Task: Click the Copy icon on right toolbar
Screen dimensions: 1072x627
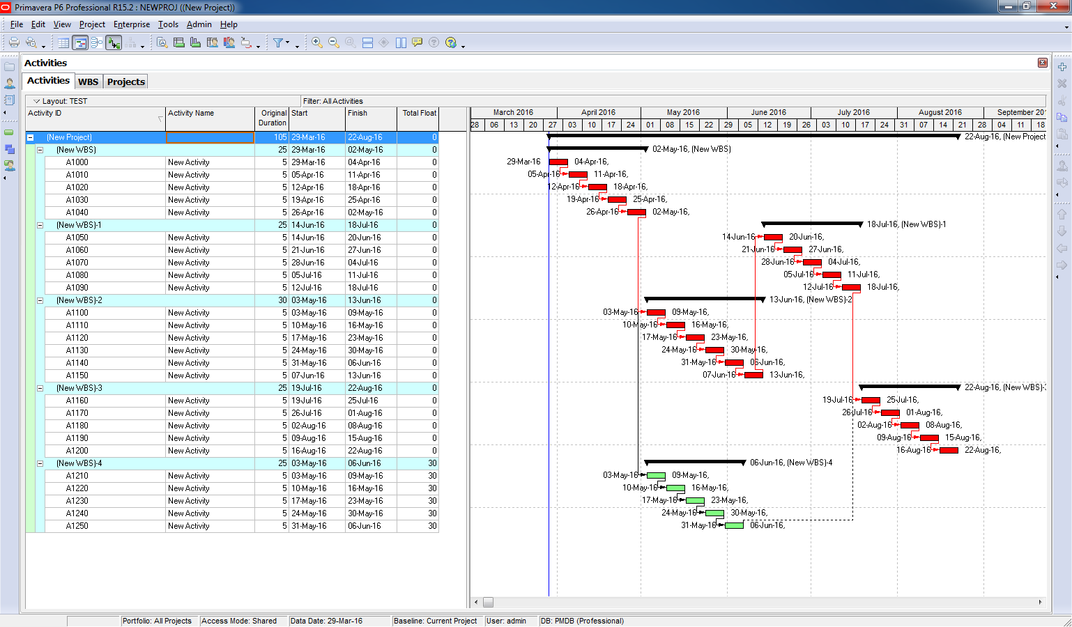Action: point(1062,117)
